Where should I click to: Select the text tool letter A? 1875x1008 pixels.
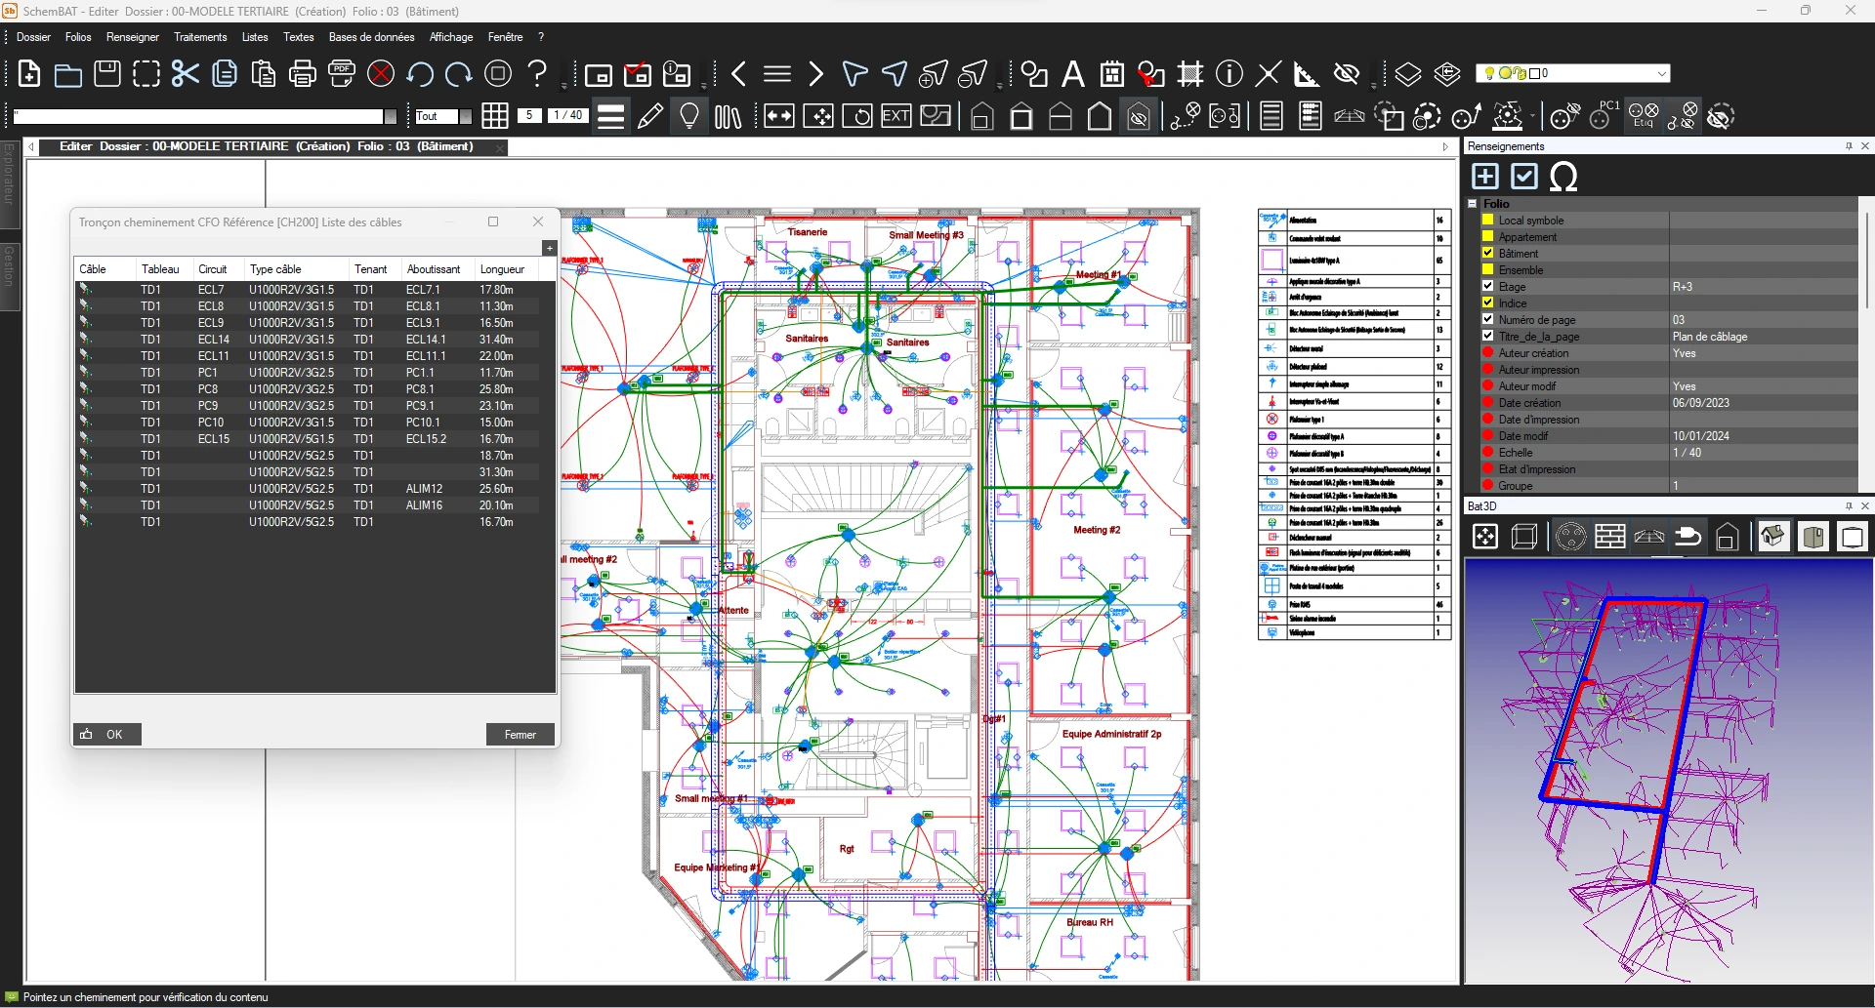[1072, 74]
